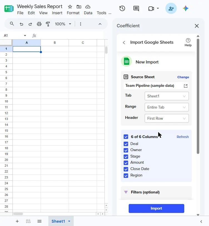Click the convert to table icon
Screen dimensions: 209x226
click(28, 221)
